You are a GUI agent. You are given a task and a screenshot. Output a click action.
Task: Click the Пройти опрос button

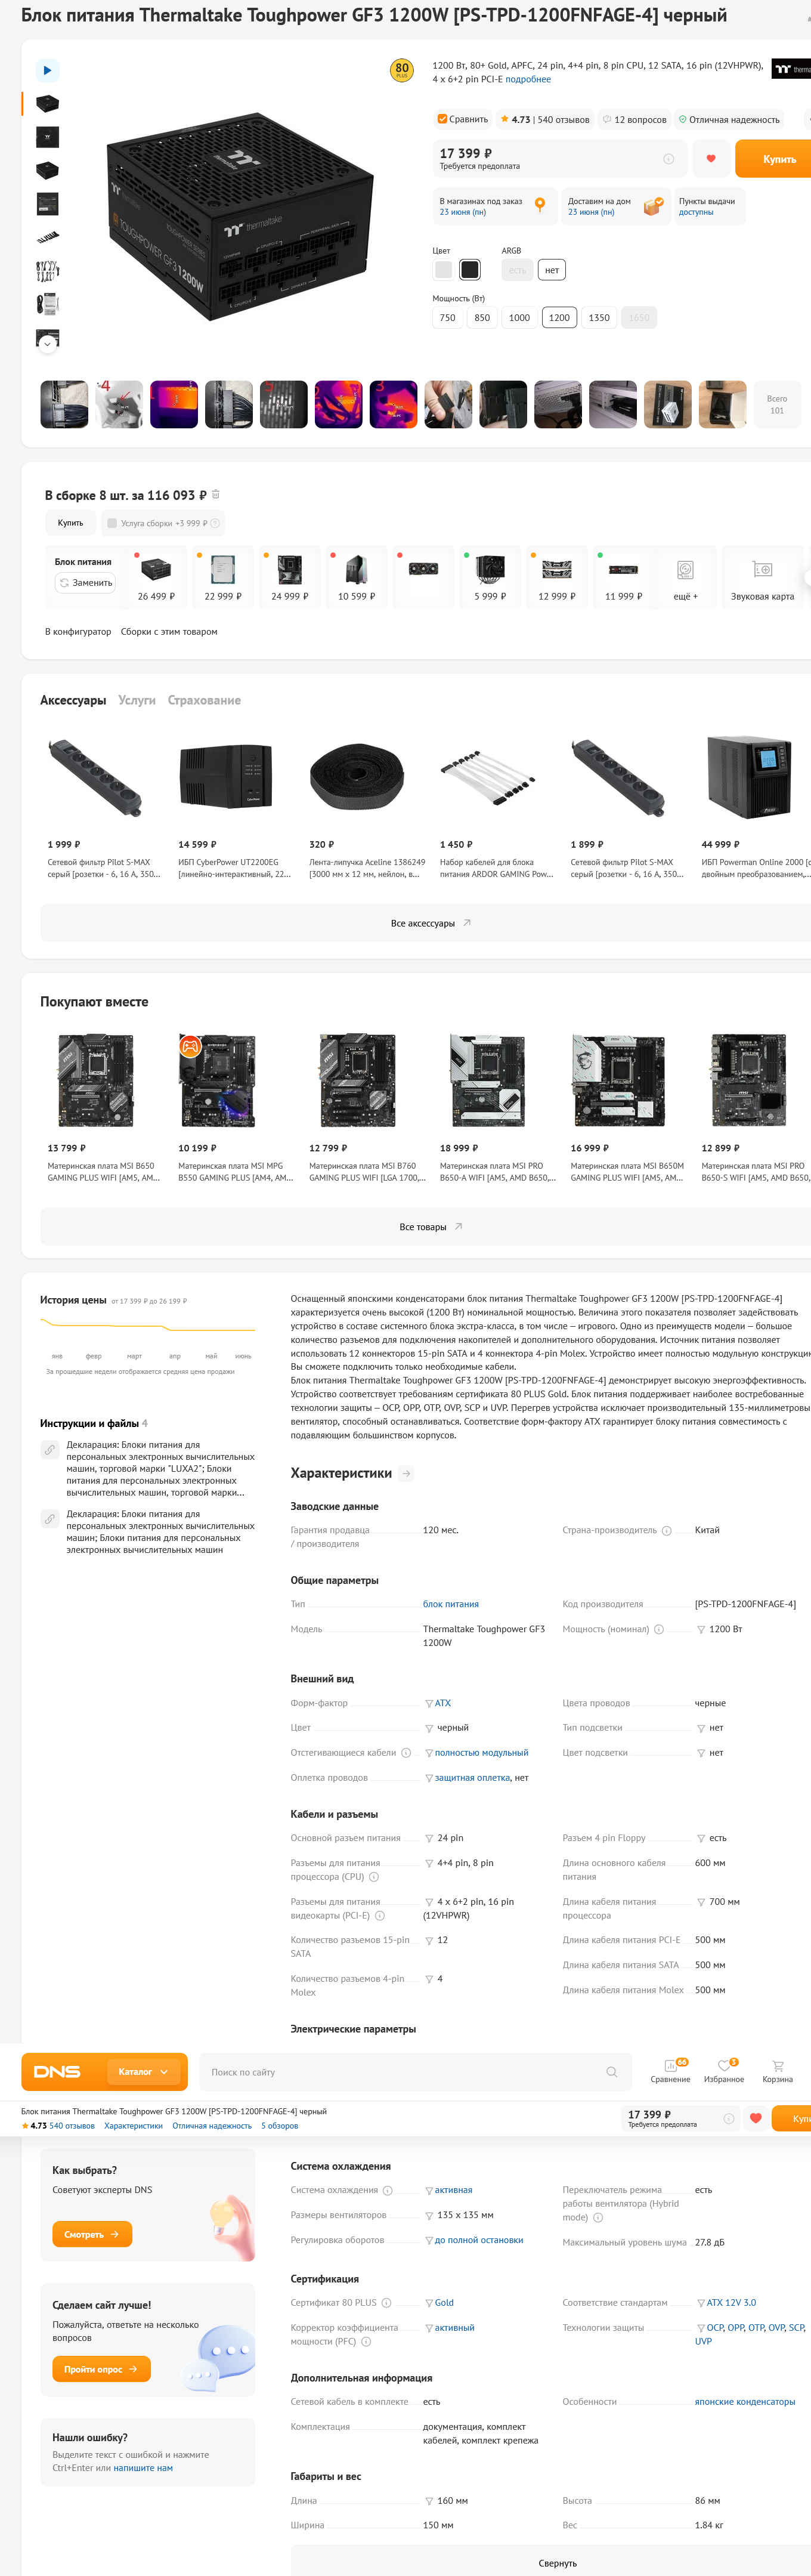click(101, 2369)
